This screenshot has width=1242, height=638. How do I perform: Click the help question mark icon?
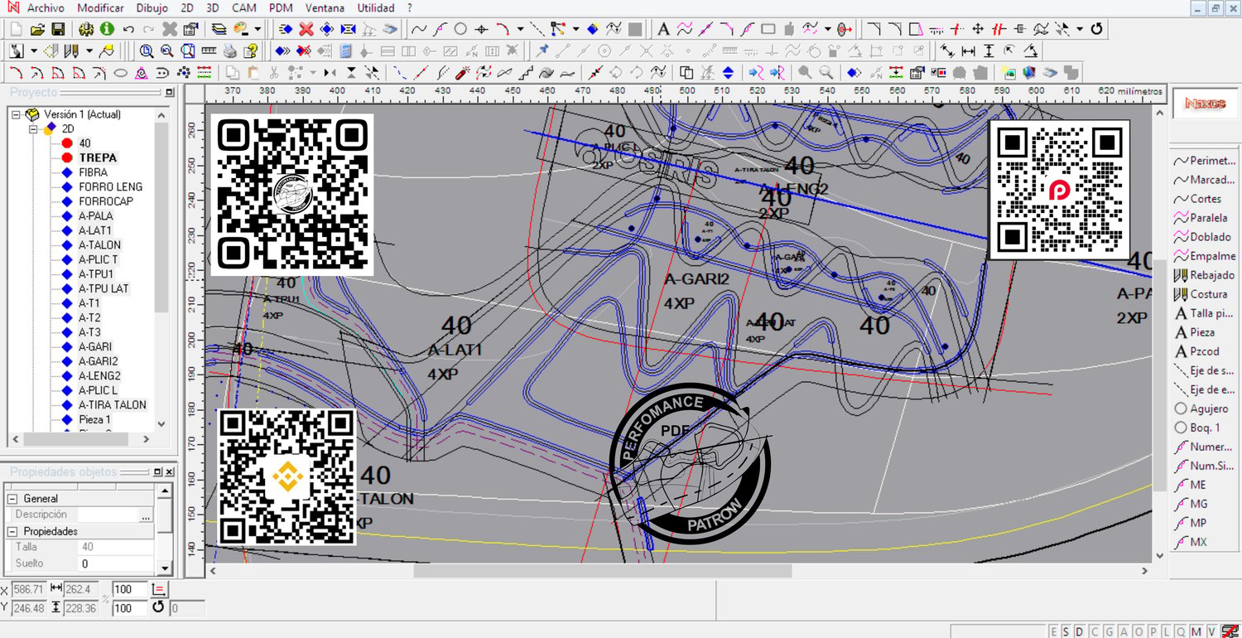point(252,51)
